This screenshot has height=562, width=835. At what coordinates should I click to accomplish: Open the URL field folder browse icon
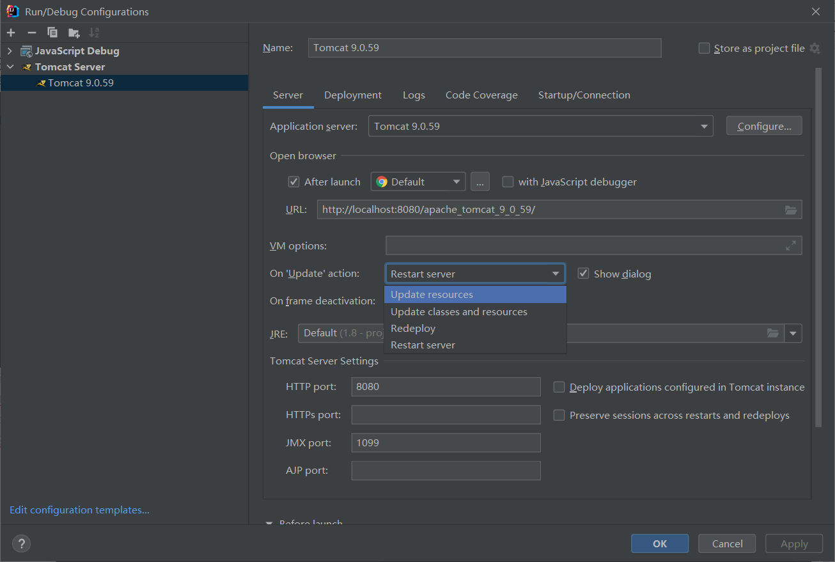(791, 210)
